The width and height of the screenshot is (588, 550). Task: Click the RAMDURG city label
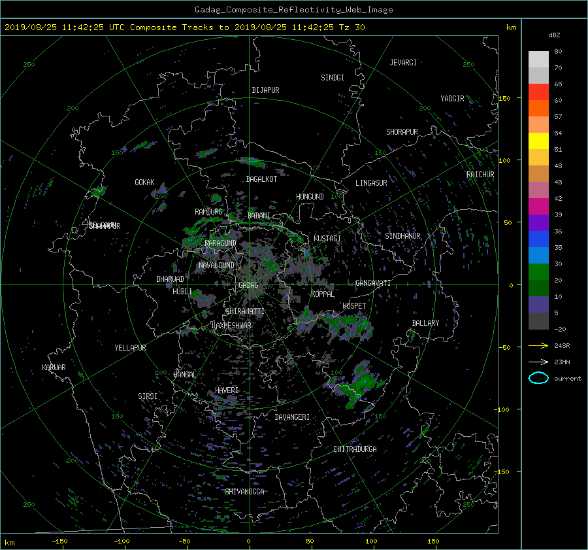pos(208,212)
